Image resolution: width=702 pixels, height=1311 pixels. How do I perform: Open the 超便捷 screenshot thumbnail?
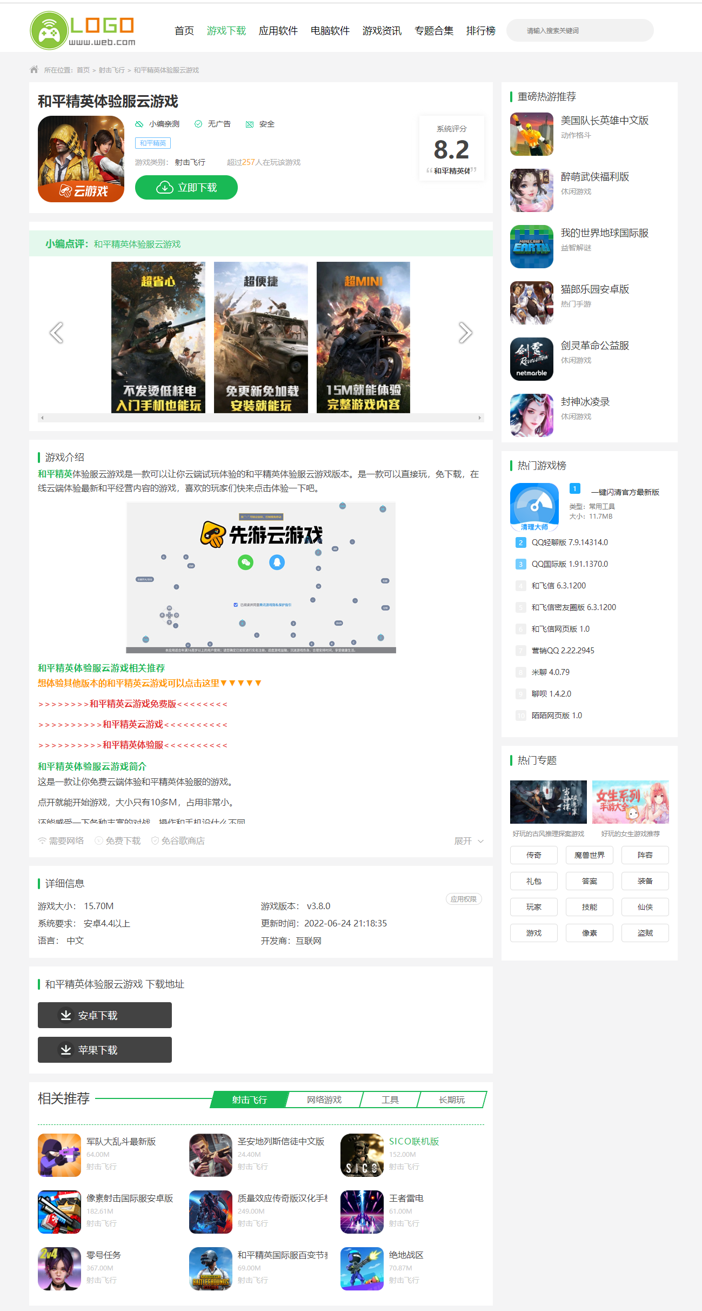(261, 337)
